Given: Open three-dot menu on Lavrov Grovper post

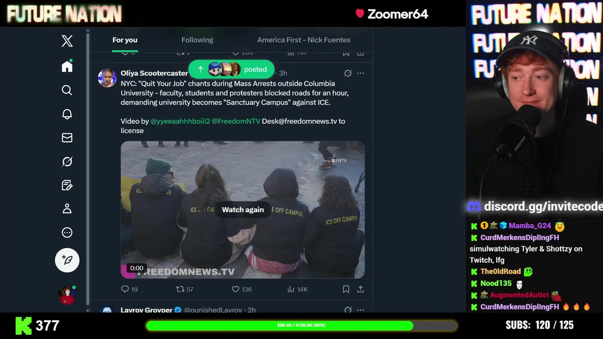Looking at the screenshot, I should coord(360,310).
